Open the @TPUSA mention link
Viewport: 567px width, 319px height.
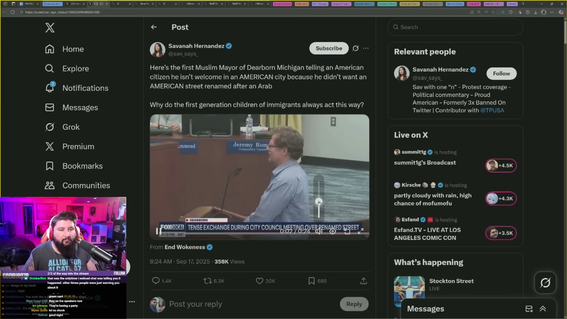492,110
